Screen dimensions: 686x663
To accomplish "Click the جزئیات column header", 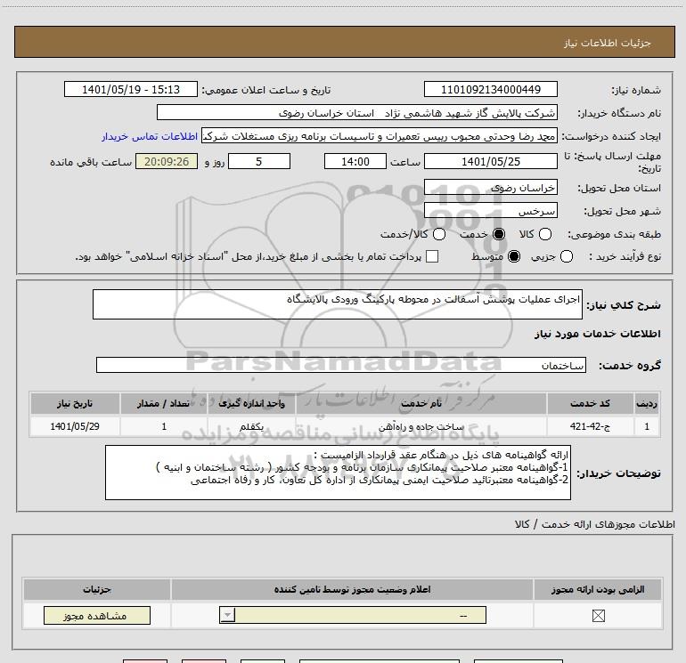I will click(x=97, y=589).
